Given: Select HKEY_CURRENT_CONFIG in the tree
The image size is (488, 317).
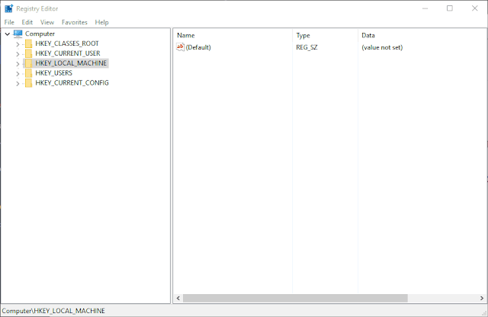Looking at the screenshot, I should click(x=72, y=83).
